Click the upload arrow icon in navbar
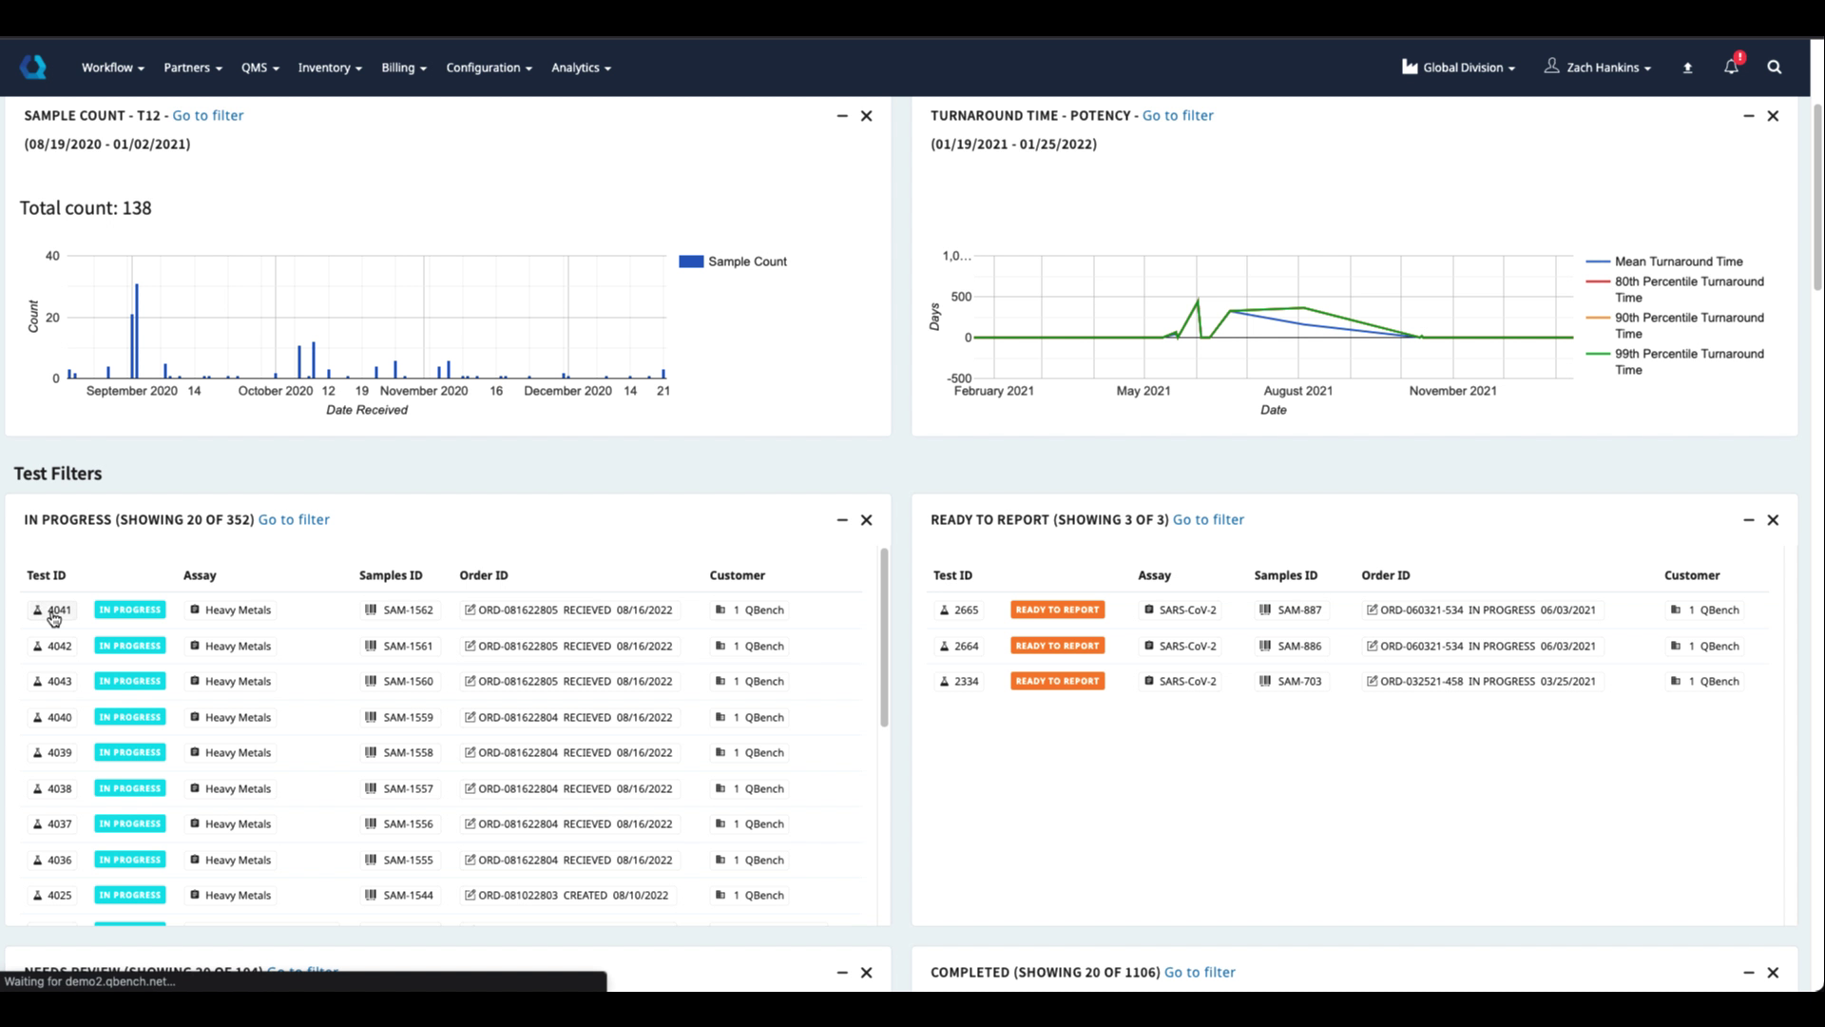The height and width of the screenshot is (1027, 1825). (1687, 68)
